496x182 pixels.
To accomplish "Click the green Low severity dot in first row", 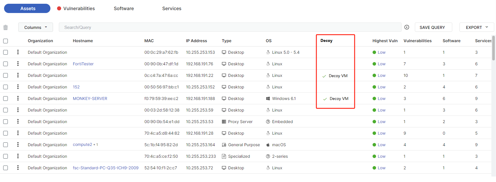I will (374, 52).
